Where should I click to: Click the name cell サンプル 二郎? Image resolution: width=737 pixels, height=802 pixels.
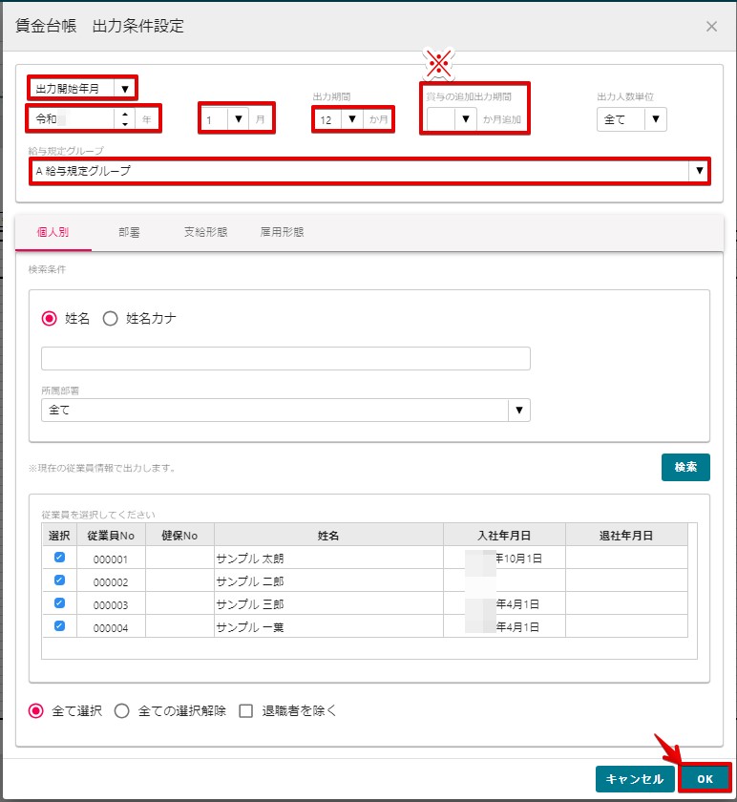click(x=328, y=581)
